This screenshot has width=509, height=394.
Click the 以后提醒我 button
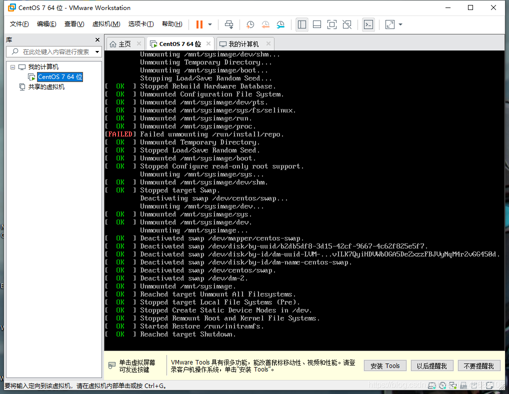pos(431,366)
